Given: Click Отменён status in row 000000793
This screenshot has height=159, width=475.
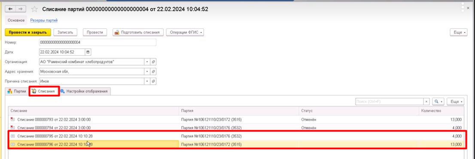Looking at the screenshot, I should (x=308, y=119).
